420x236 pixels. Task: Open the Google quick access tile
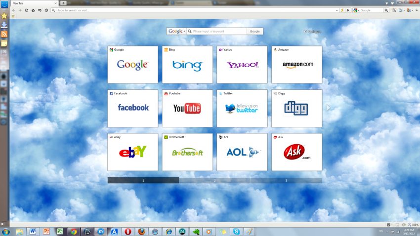pos(133,65)
